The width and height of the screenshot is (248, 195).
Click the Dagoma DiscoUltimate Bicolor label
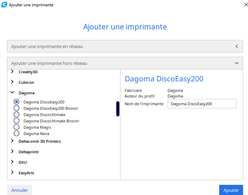click(x=51, y=121)
